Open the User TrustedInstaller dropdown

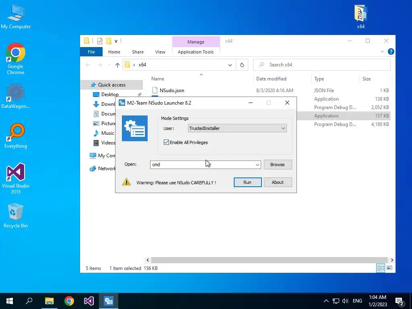(237, 128)
